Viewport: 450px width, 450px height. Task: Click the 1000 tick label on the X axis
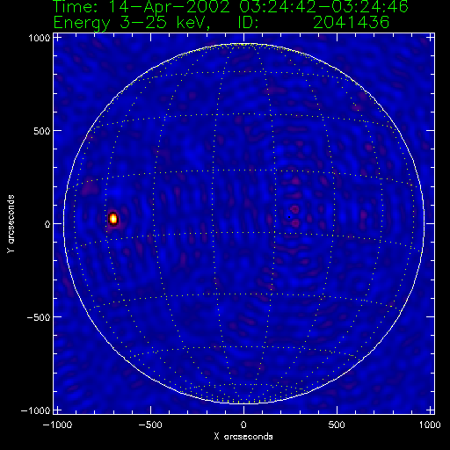pos(430,425)
